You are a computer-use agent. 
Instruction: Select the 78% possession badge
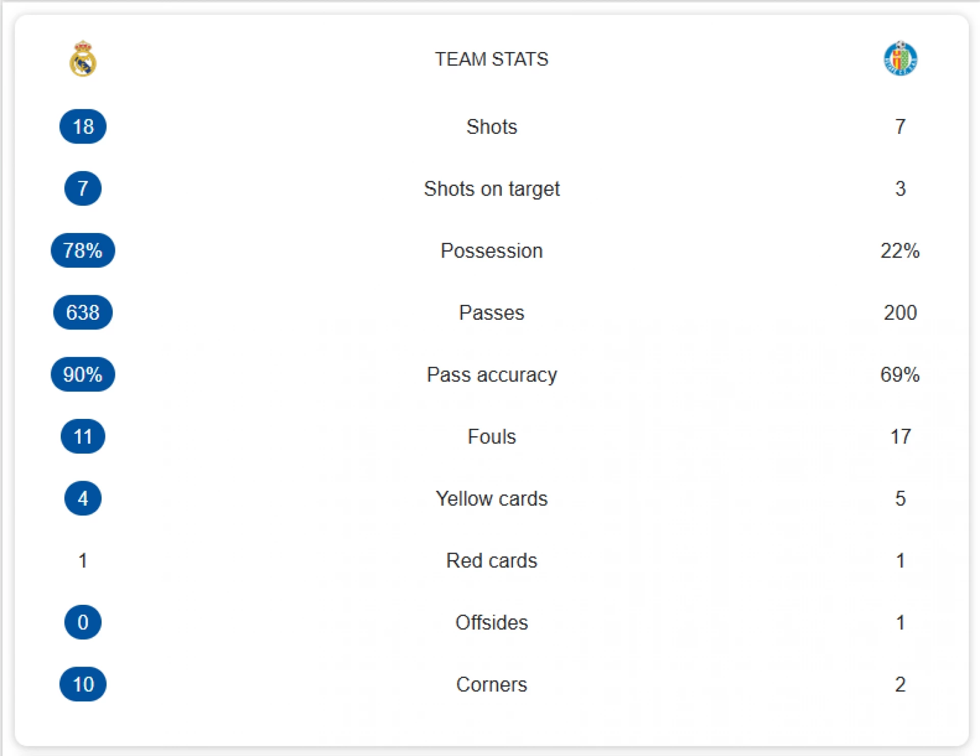click(x=83, y=251)
